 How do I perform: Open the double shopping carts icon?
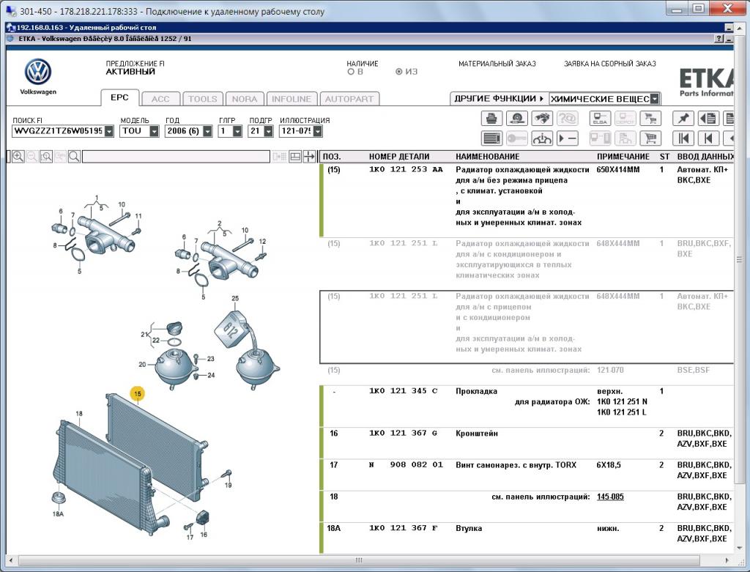click(x=650, y=118)
